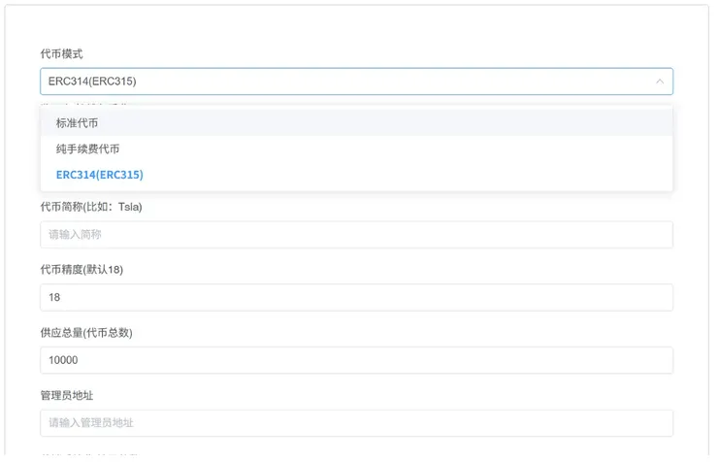Select the 标准代币 option
The width and height of the screenshot is (718, 463).
77,123
